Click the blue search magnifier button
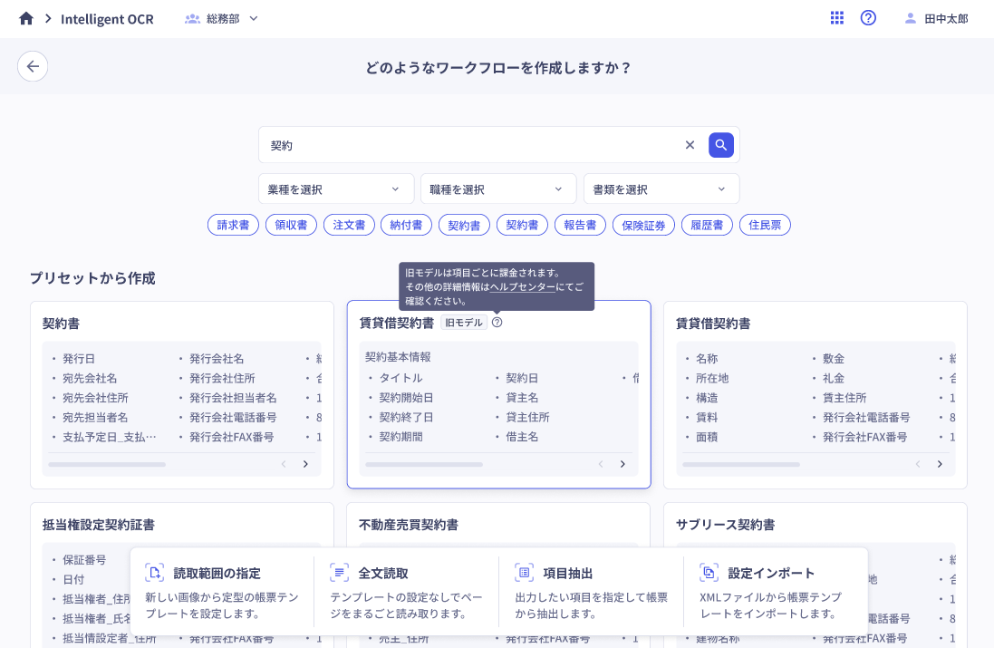 pos(721,145)
